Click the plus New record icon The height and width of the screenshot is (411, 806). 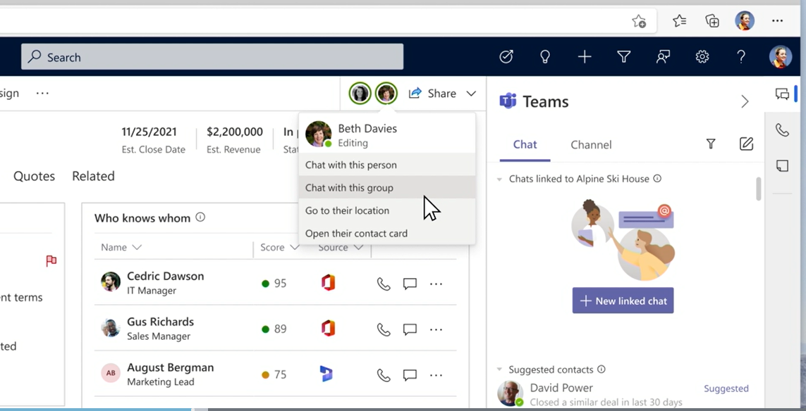pos(585,56)
